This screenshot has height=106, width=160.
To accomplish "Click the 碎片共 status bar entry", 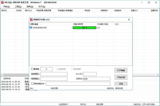I will tap(84, 104).
